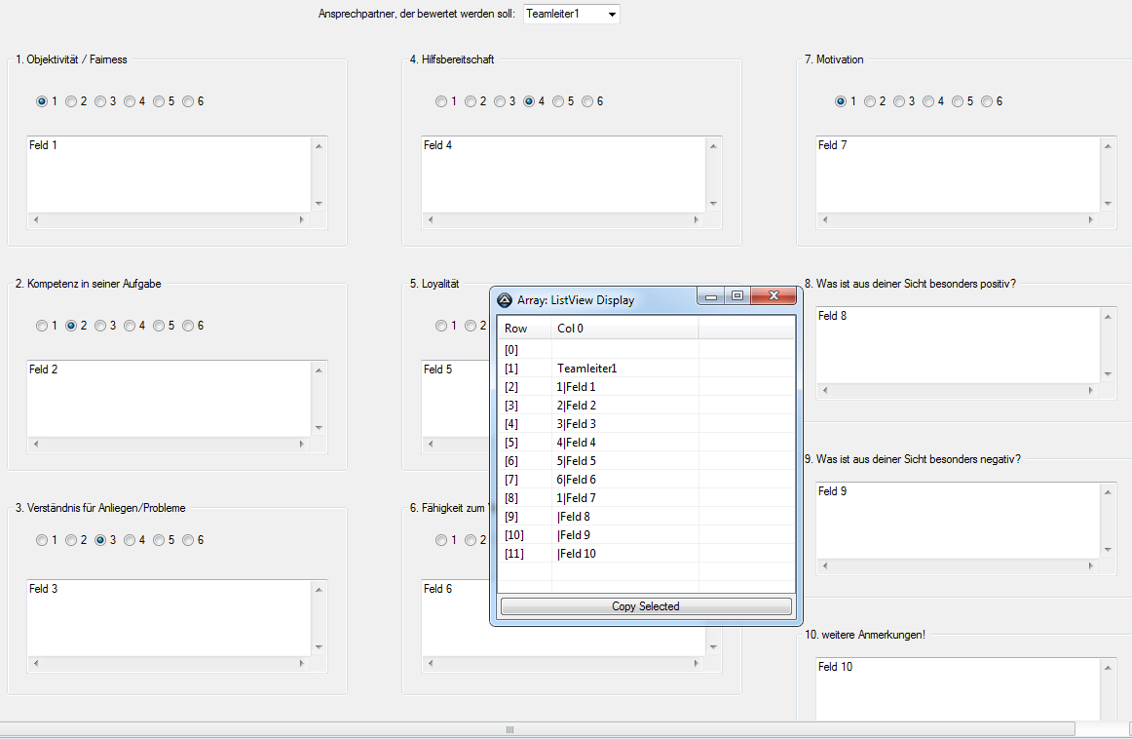Click the row with |Feld 10
Viewport: 1132px width, 739px height.
(577, 554)
